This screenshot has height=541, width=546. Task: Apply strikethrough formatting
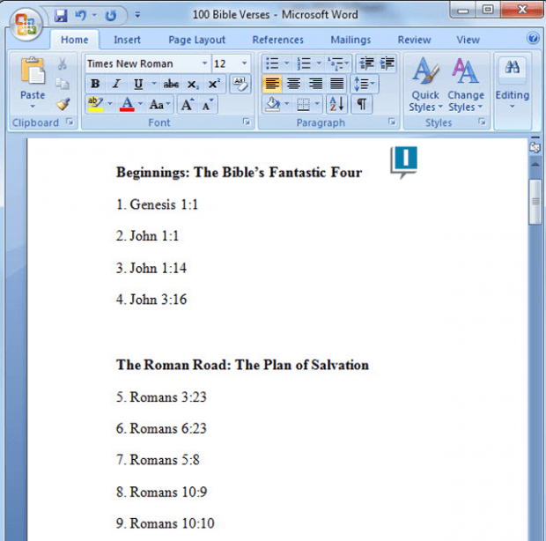click(171, 84)
